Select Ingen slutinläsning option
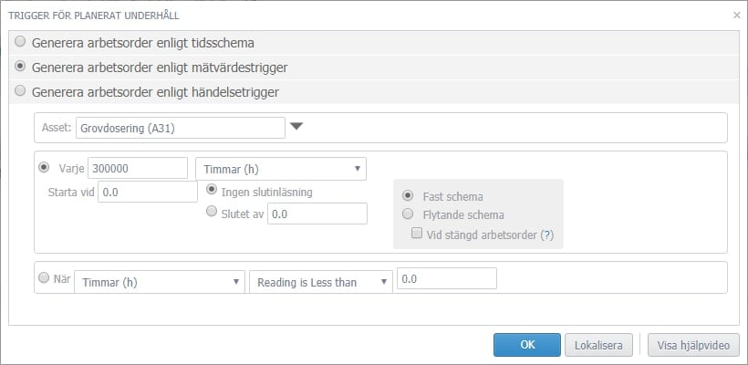The height and width of the screenshot is (365, 748). coord(212,191)
